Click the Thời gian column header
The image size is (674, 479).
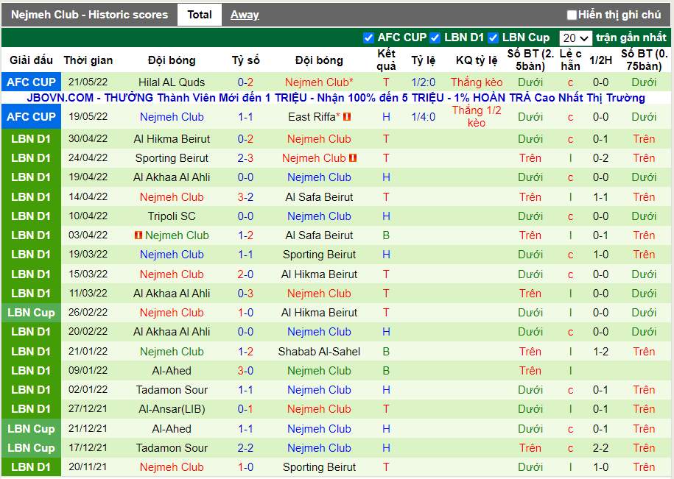88,60
